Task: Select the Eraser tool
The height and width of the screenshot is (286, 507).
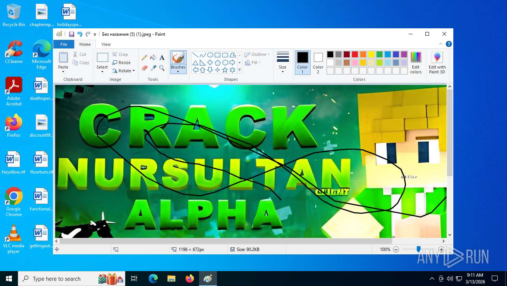Action: point(144,68)
